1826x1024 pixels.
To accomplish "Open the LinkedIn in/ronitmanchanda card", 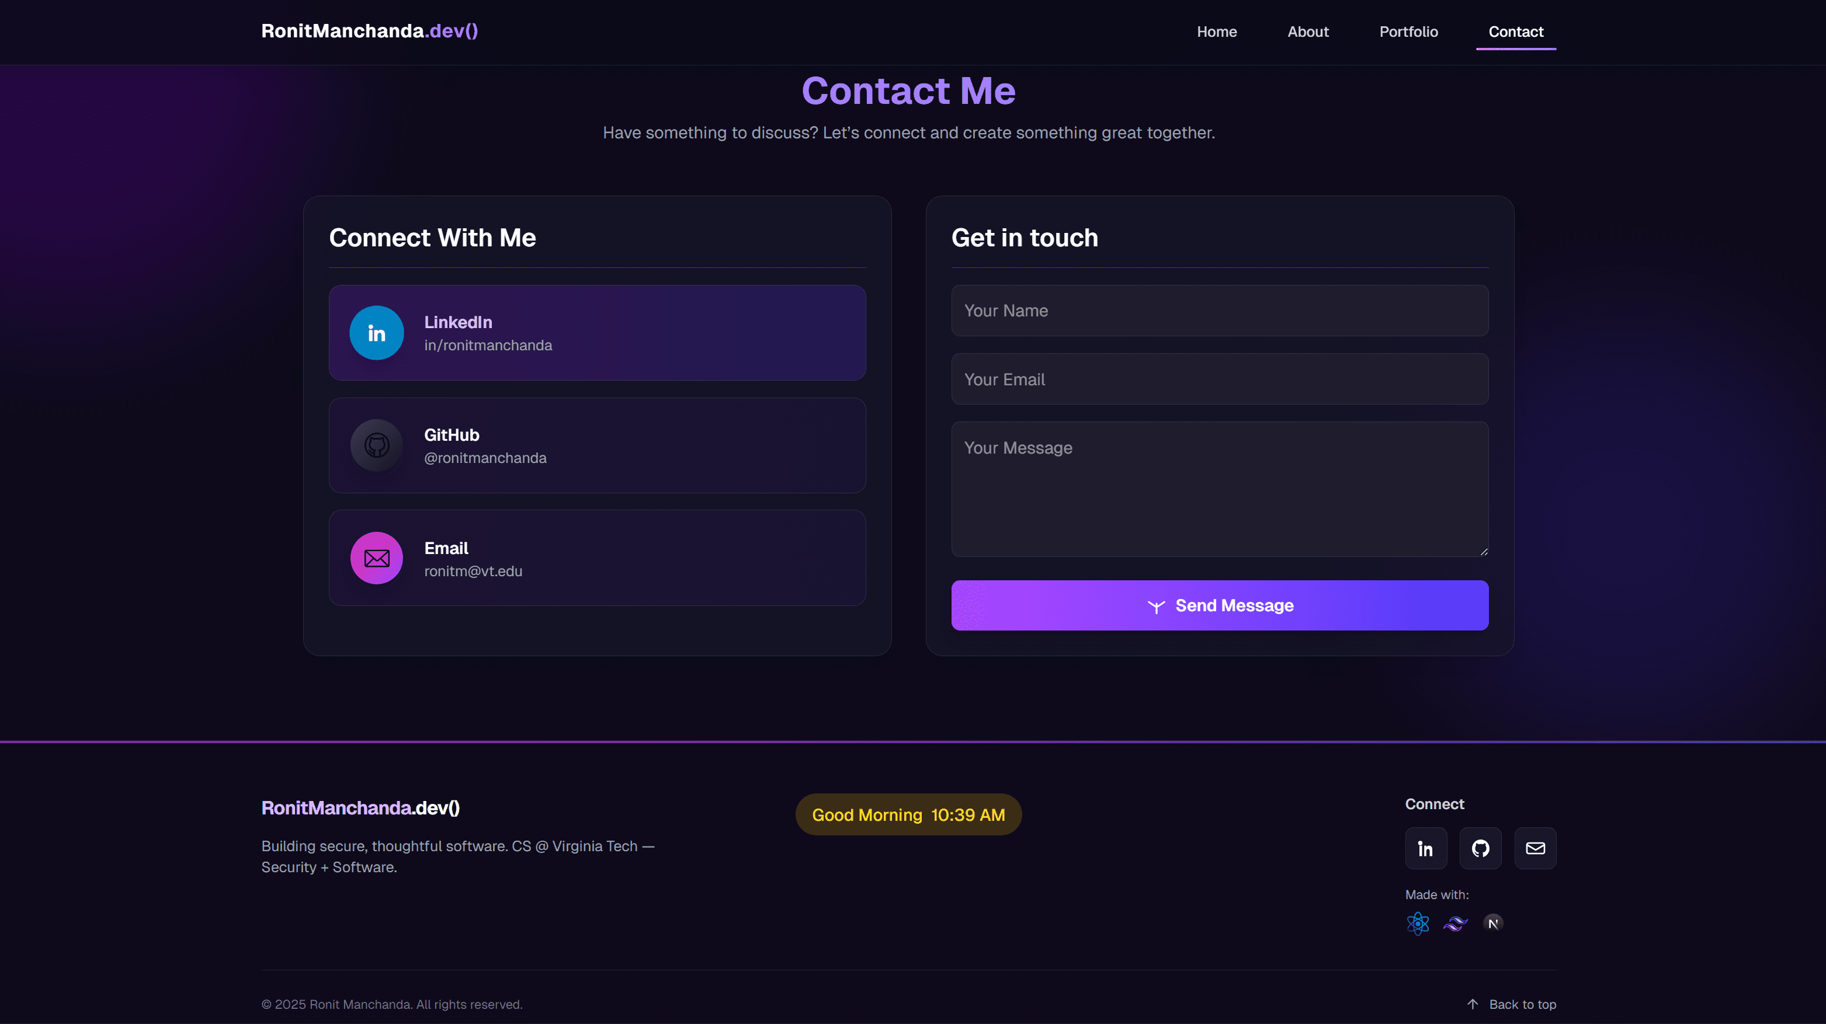I will tap(597, 332).
